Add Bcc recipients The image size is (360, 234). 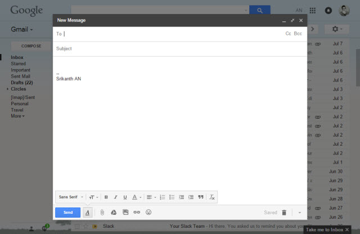[x=298, y=34]
